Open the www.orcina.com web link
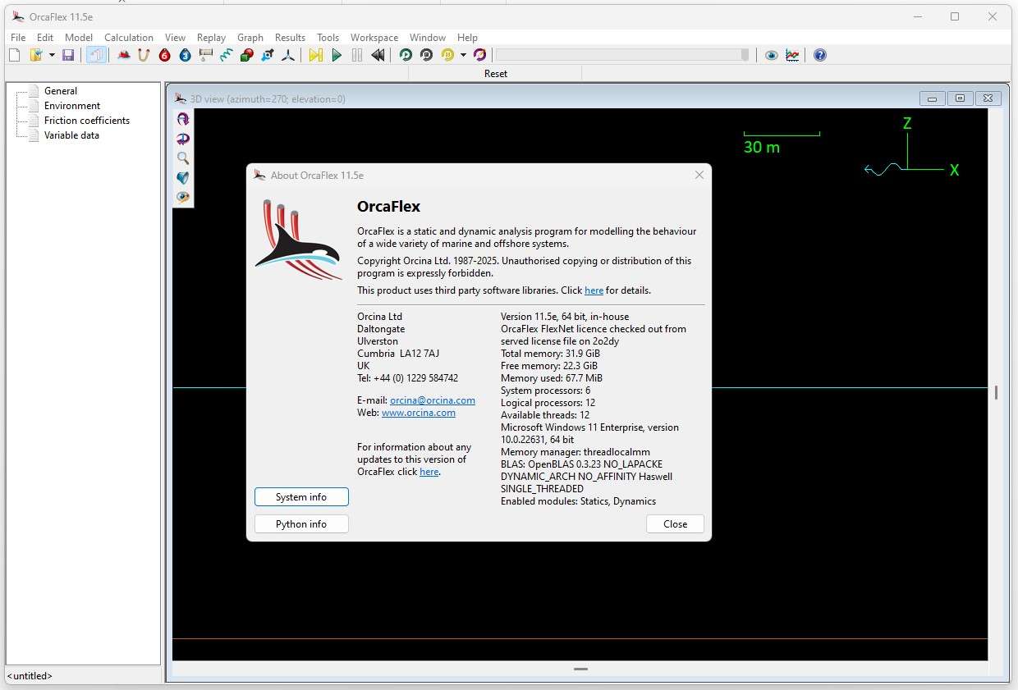Viewport: 1018px width, 690px height. (x=418, y=413)
